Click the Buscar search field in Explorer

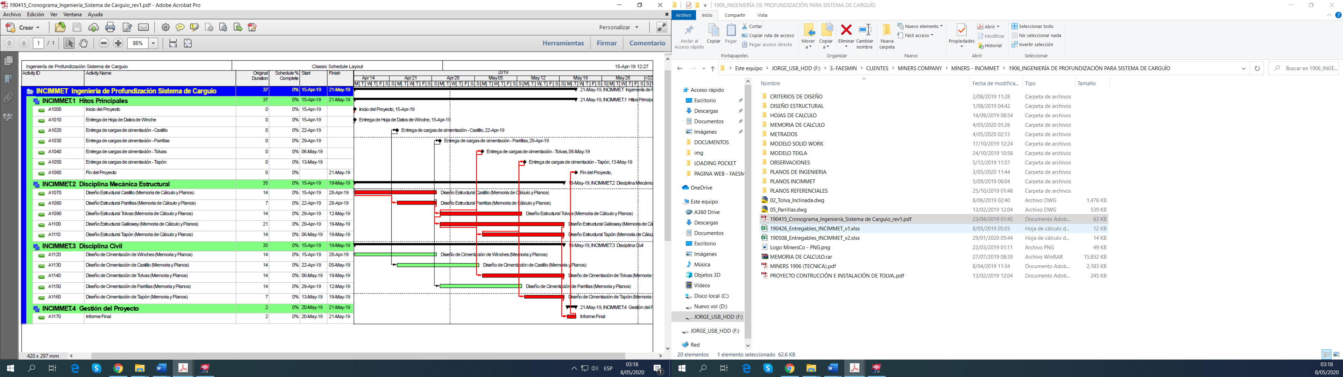pos(1308,68)
